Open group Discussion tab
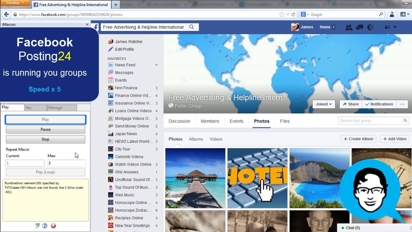 coord(179,121)
